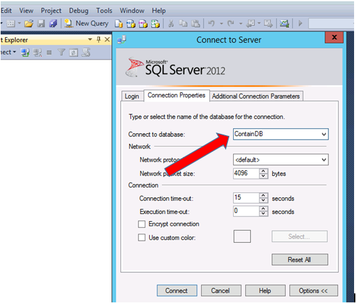Click the Cut scissors icon
This screenshot has height=303, width=356.
[171, 24]
